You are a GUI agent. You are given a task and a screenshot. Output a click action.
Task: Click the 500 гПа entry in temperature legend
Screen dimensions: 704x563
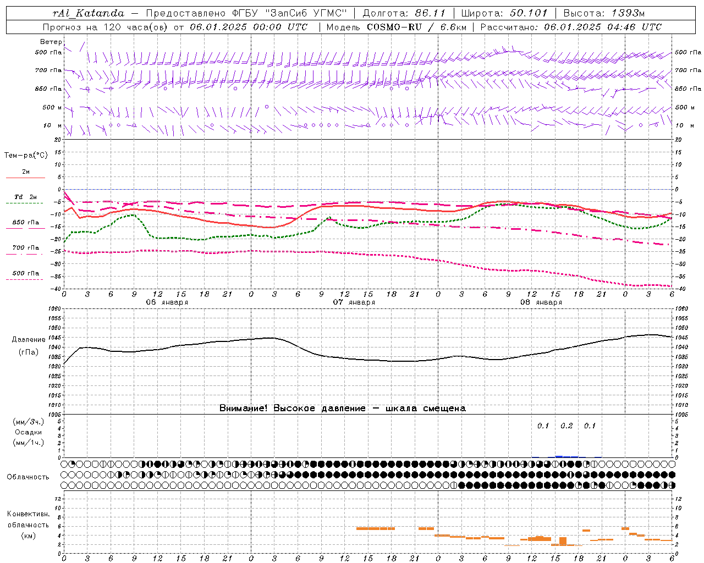click(x=25, y=273)
